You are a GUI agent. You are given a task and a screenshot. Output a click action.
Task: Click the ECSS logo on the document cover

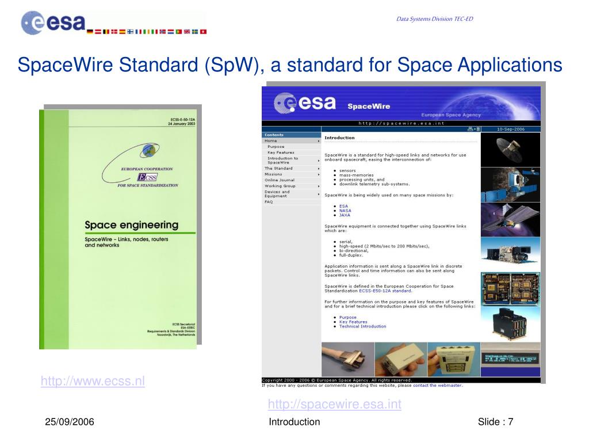140,165
